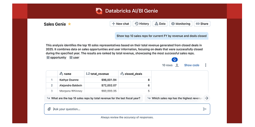Click the row number 2 cell
This screenshot has width=255, height=127.
click(52, 85)
